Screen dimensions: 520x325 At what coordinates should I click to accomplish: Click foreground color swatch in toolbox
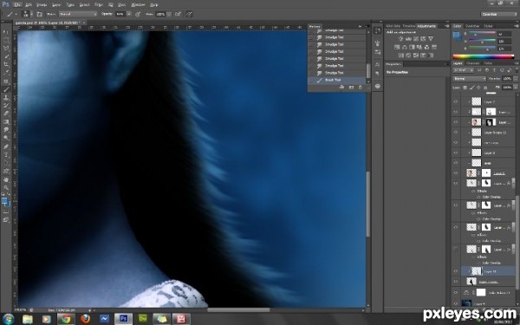point(4,201)
